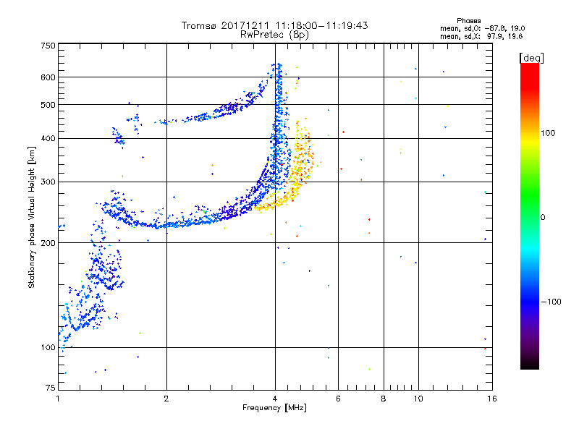Viewport: 579px width, 434px height.
Task: Pick the black bottom of the phase colorbar
Action: click(530, 364)
